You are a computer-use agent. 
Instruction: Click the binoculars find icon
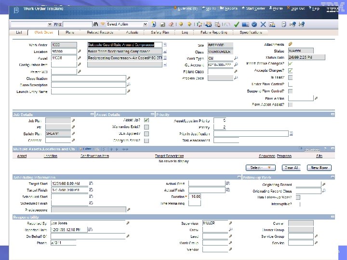pyautogui.click(x=95, y=24)
